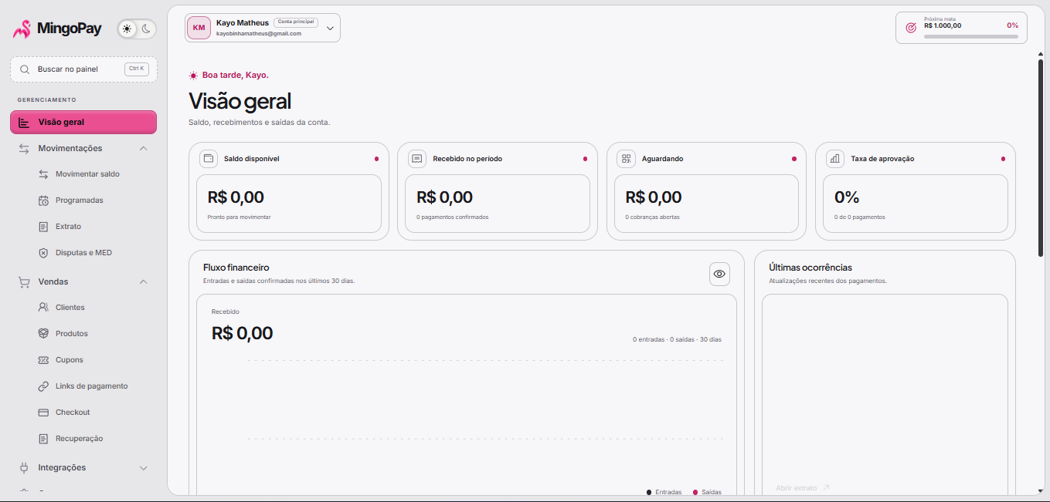
Task: Click the Pronto para movimentar text
Action: pyautogui.click(x=240, y=217)
